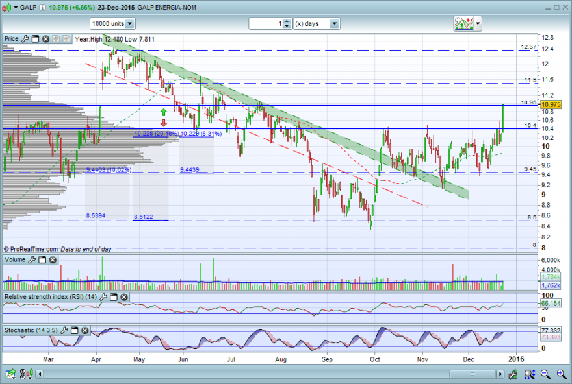Click the 23-Dec-2015 date in title
Image resolution: width=572 pixels, height=384 pixels.
pos(116,7)
